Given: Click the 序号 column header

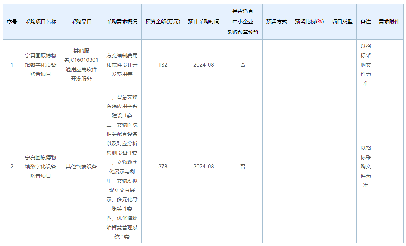Looking at the screenshot, I should click(12, 22).
